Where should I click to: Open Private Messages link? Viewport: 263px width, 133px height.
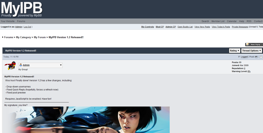pos(240,27)
